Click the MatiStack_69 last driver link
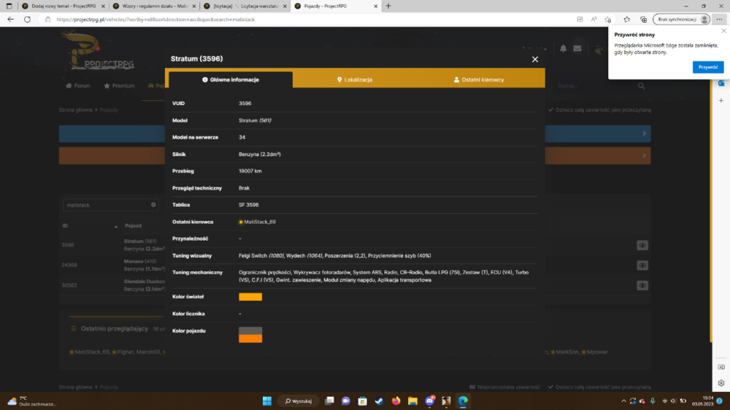The width and height of the screenshot is (730, 410). [259, 222]
